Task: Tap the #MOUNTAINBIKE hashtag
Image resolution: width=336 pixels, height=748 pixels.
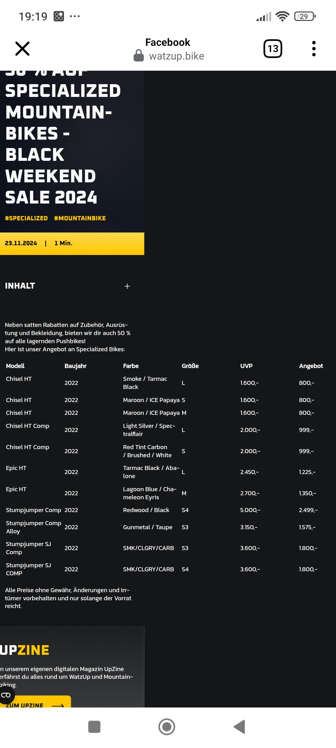Action: (80, 218)
